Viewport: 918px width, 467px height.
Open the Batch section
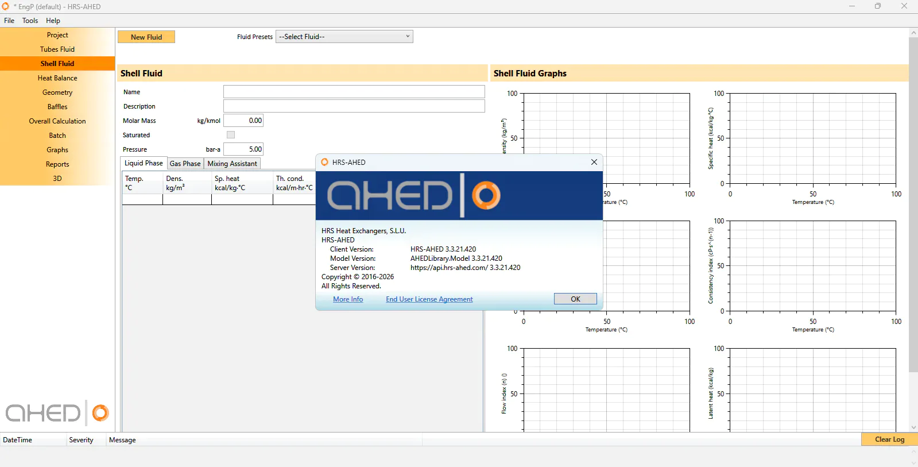point(57,136)
